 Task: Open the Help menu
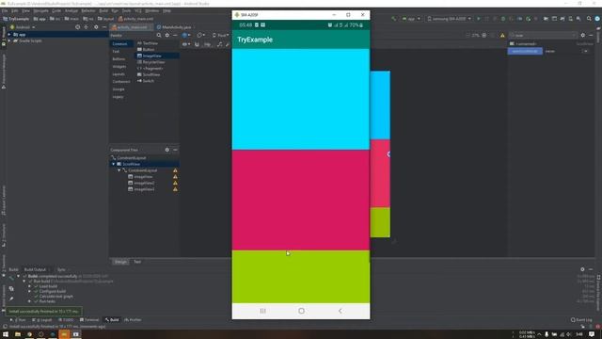[x=166, y=10]
